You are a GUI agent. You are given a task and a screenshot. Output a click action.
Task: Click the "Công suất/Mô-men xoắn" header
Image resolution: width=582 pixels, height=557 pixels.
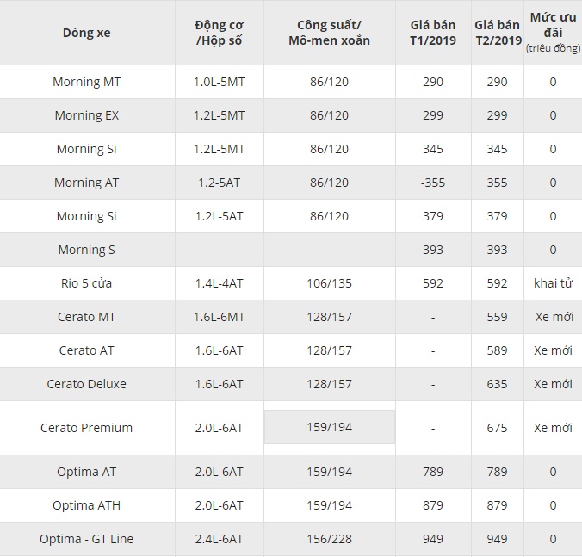coord(329,33)
